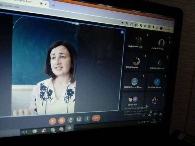Raise your hand in the meeting
This screenshot has height=146, width=195.
point(71,120)
